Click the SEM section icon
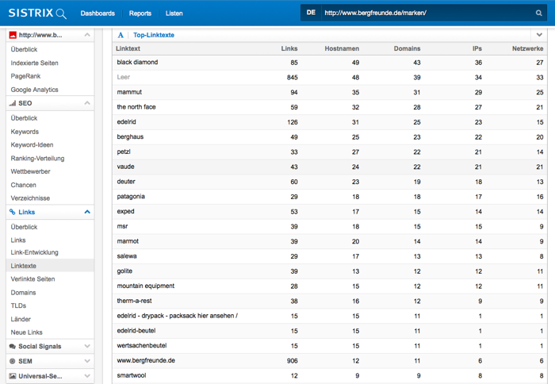Image resolution: width=555 pixels, height=384 pixels. 13,361
